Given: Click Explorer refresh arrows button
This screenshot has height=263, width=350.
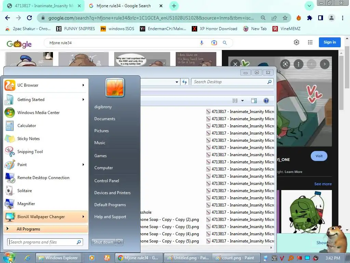Looking at the screenshot, I should [185, 82].
